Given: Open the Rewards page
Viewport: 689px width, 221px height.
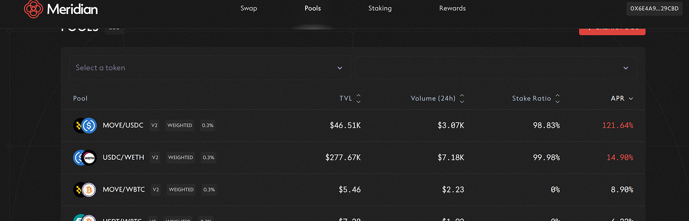Looking at the screenshot, I should click(x=452, y=8).
